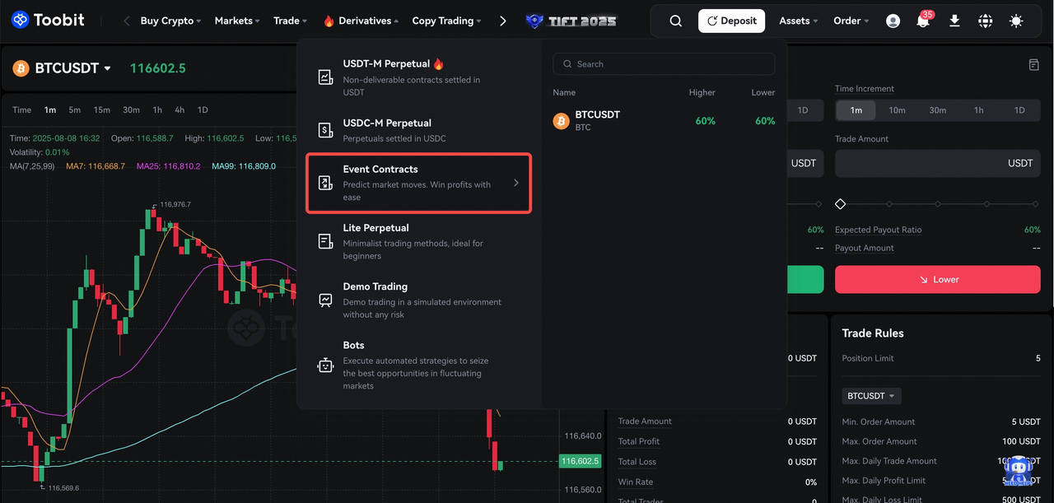Choose 30m Time Increment
The image size is (1054, 503).
click(x=938, y=110)
